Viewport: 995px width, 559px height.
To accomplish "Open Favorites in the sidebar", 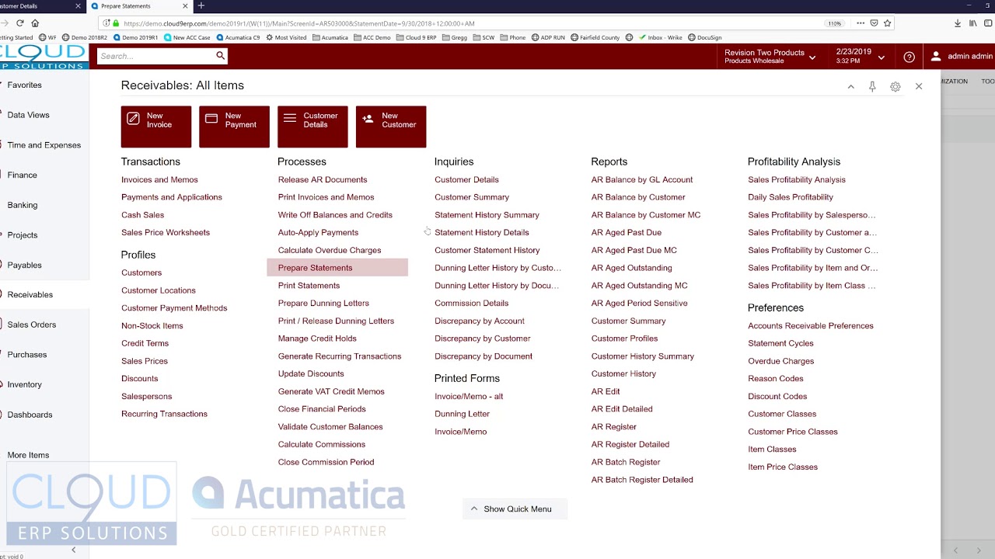I will coord(25,85).
